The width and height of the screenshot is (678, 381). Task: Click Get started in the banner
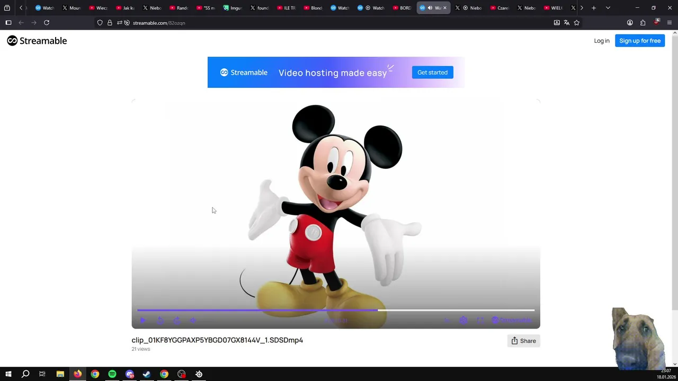tap(432, 72)
